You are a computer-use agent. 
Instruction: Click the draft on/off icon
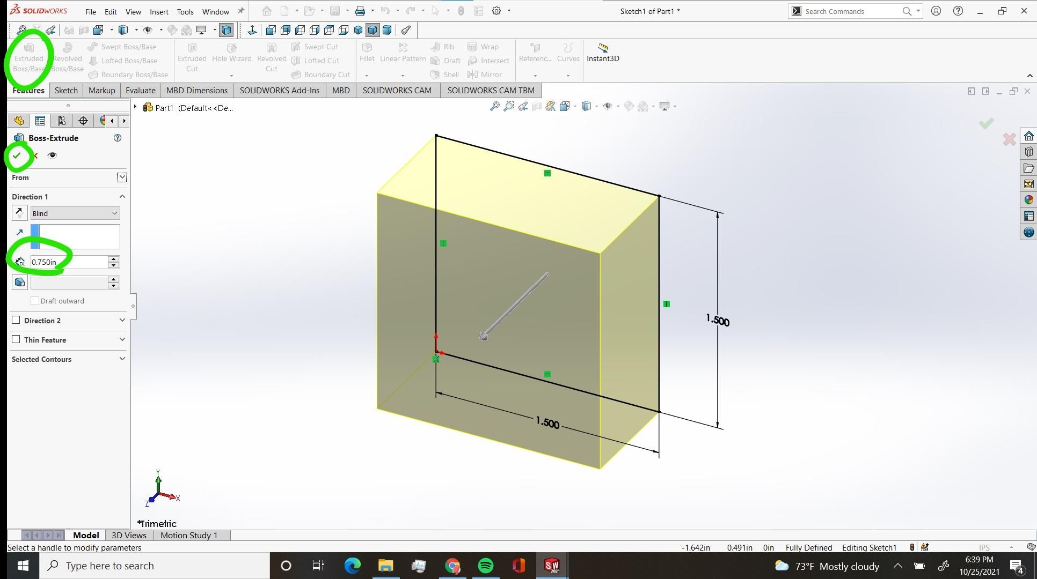20,283
